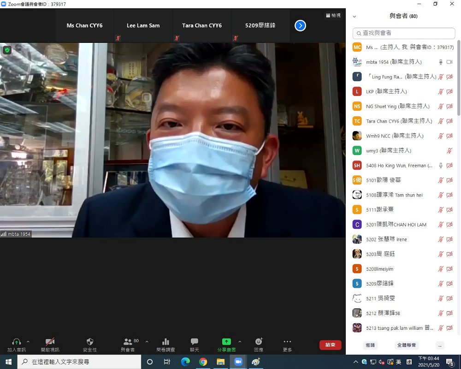The width and height of the screenshot is (461, 369).
Task: Click the 查找與會者 search field
Action: pos(404,33)
